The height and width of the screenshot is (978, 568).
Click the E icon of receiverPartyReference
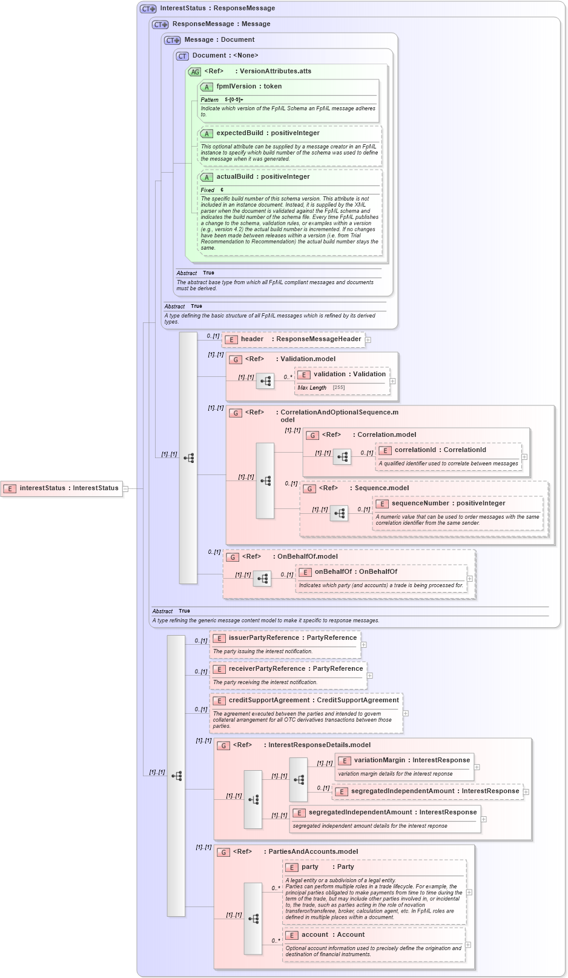point(219,669)
